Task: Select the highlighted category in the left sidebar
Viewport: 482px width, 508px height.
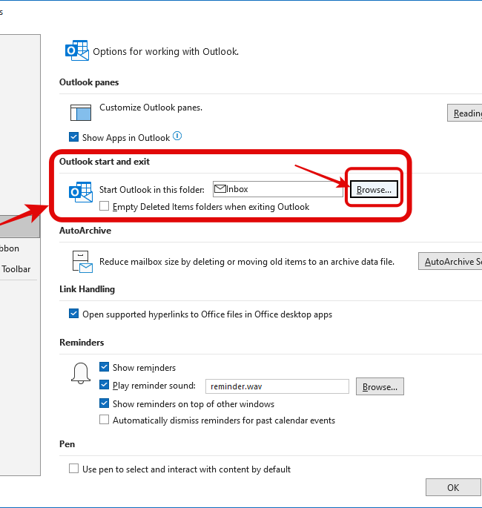Action: (x=19, y=227)
